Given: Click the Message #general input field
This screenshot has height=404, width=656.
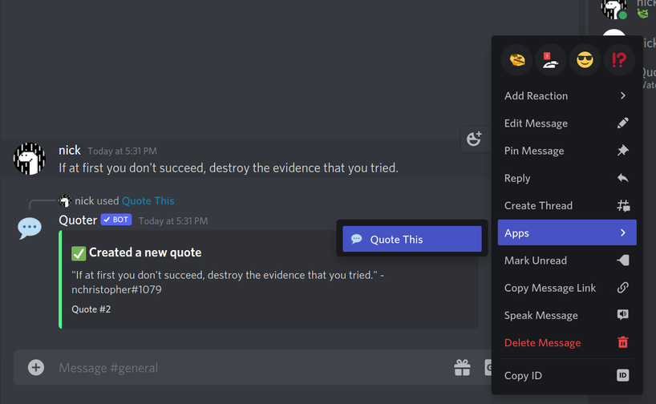Looking at the screenshot, I should 251,368.
